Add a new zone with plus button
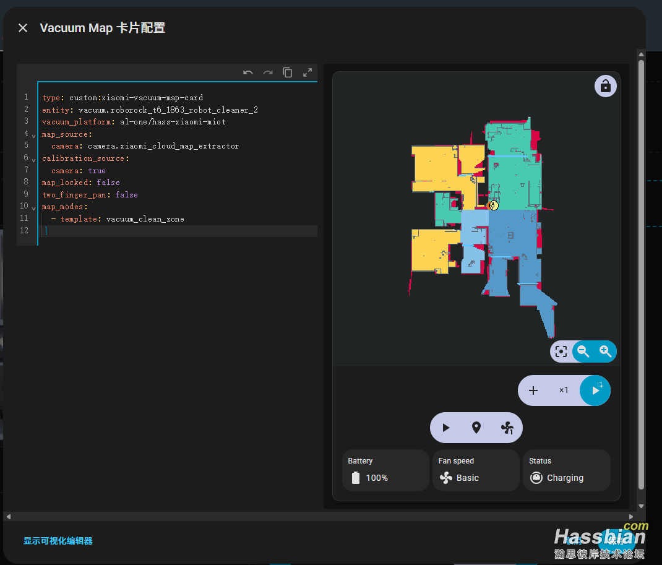Viewport: 662px width, 565px height. point(533,390)
